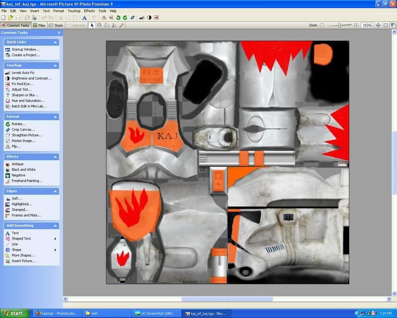Open Hue and Saturation task
The image size is (397, 318).
coord(28,101)
